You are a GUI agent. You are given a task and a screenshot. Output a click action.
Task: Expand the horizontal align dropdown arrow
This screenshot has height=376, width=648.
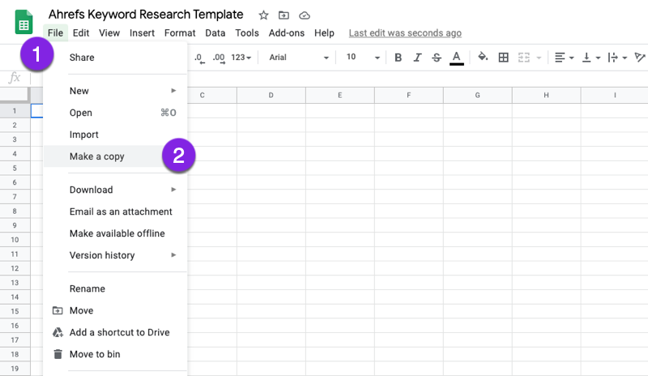coord(572,58)
